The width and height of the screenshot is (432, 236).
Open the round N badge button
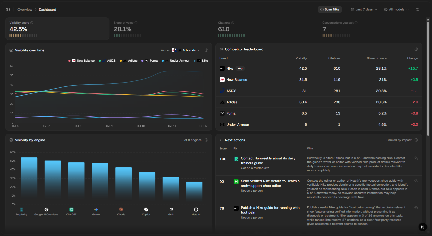(x=423, y=227)
